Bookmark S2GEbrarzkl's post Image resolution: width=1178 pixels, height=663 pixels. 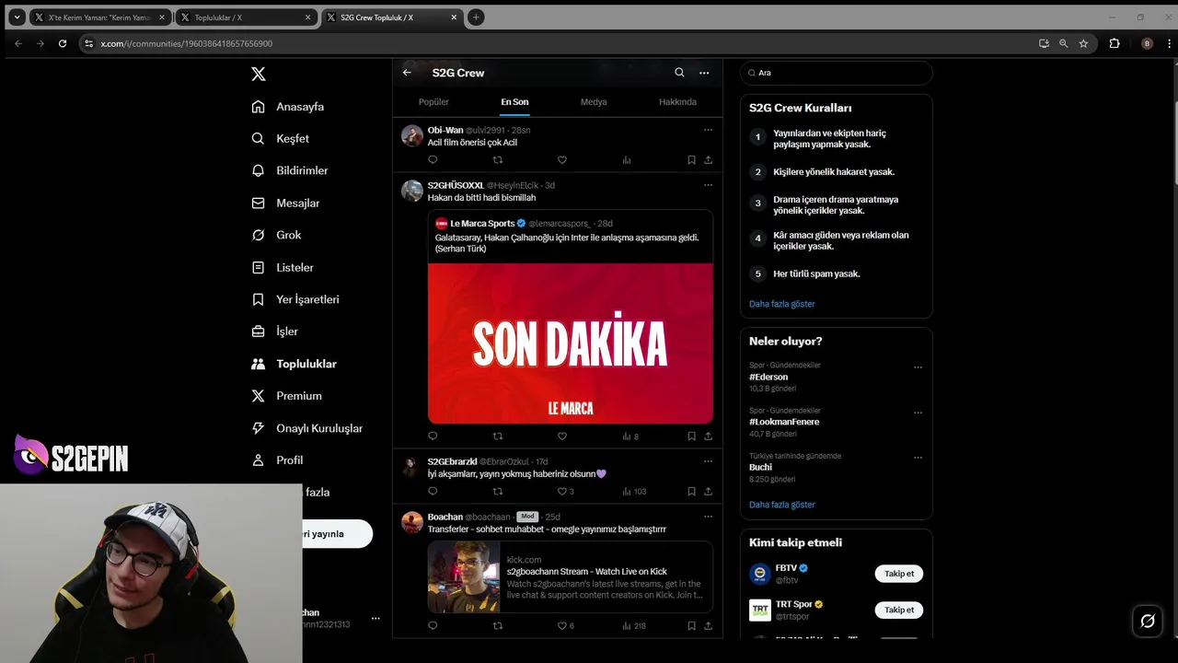click(x=691, y=491)
